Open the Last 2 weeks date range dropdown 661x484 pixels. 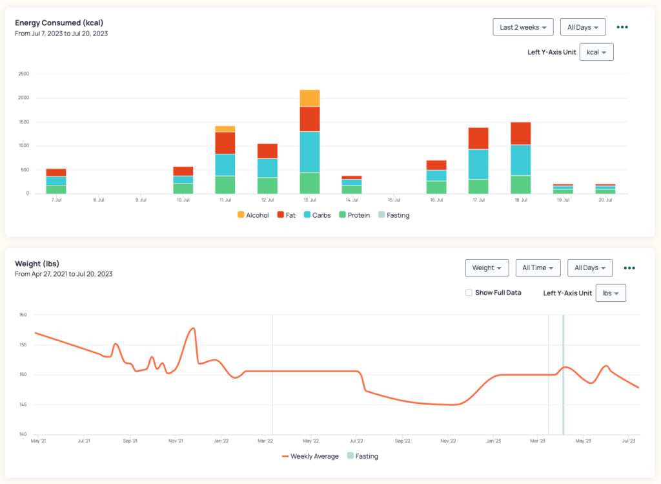click(x=522, y=27)
